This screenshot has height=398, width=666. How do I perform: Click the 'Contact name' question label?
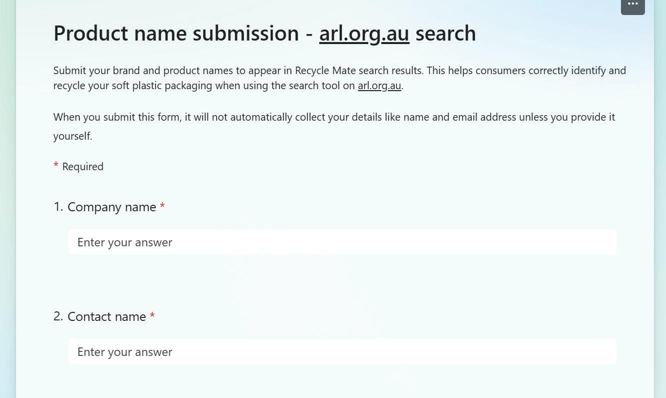[107, 316]
